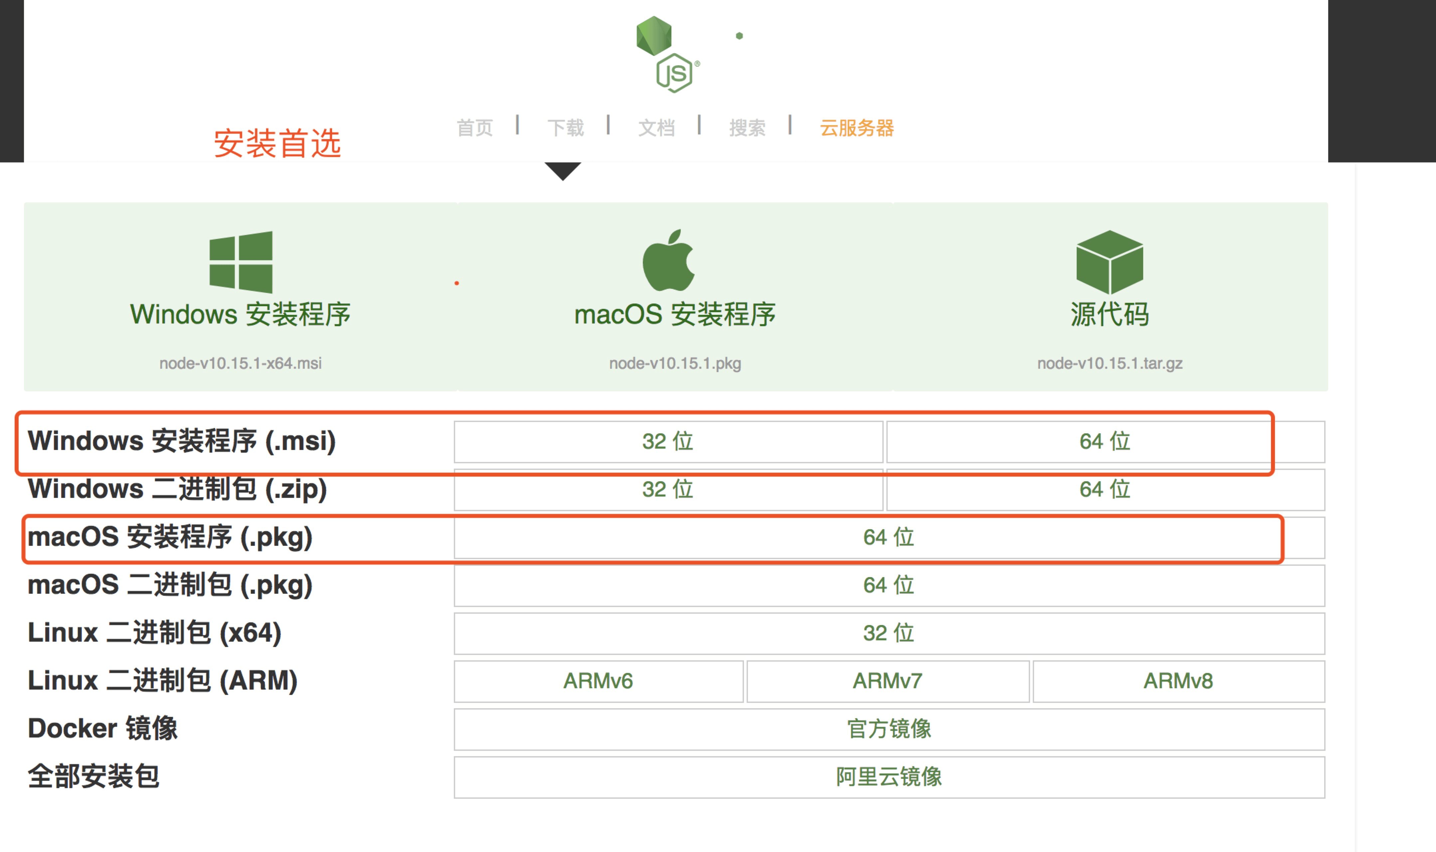Screen dimensions: 1436x852
Task: Open the 云服务器 link
Action: (x=857, y=127)
